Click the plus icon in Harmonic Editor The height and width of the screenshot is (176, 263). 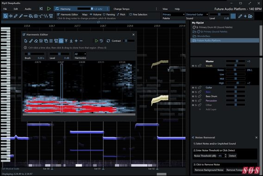click(x=76, y=41)
